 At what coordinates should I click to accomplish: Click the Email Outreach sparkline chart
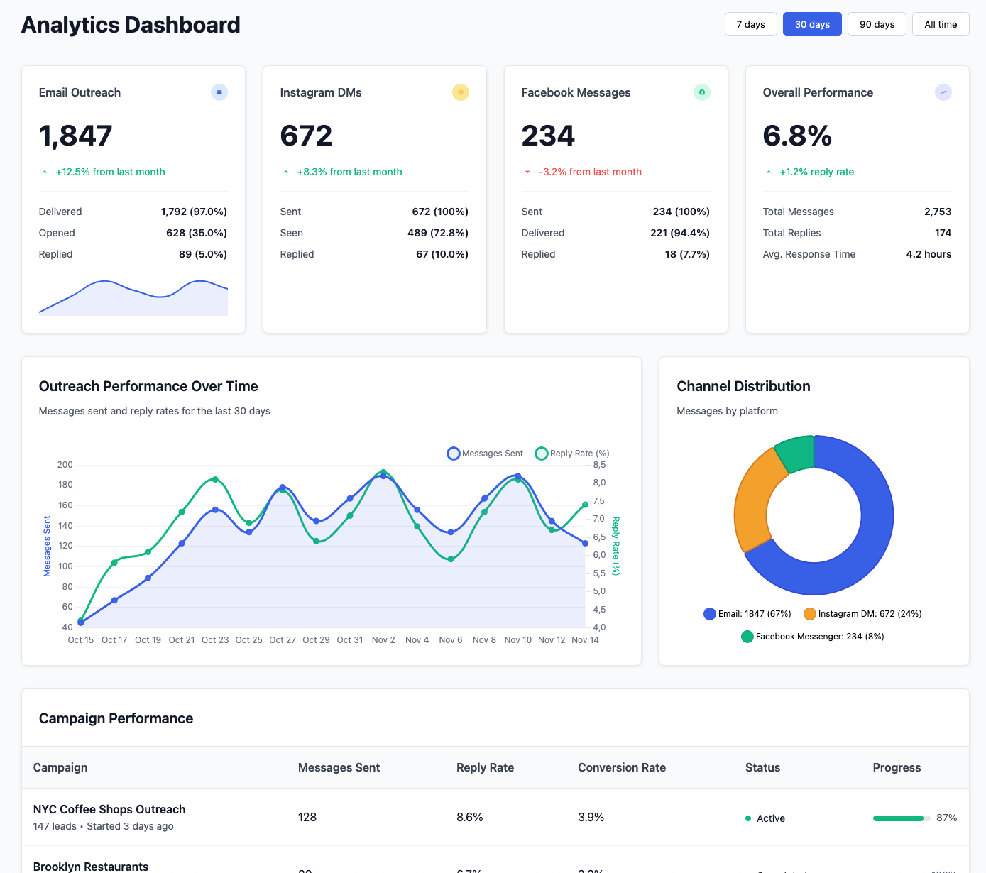[x=133, y=297]
